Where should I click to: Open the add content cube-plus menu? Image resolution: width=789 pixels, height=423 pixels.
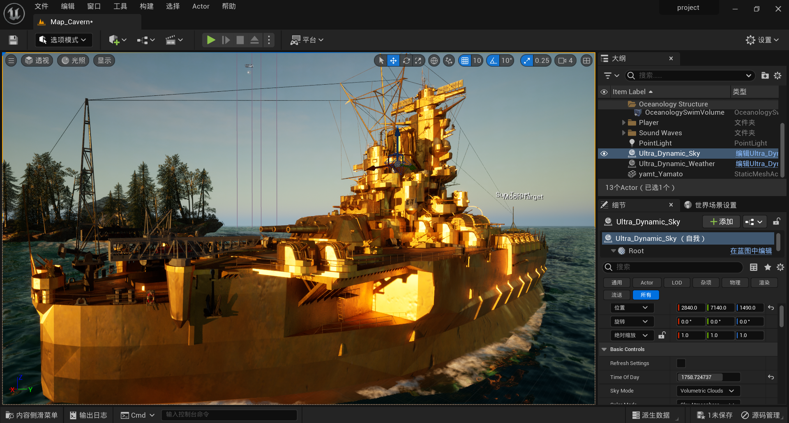(118, 40)
